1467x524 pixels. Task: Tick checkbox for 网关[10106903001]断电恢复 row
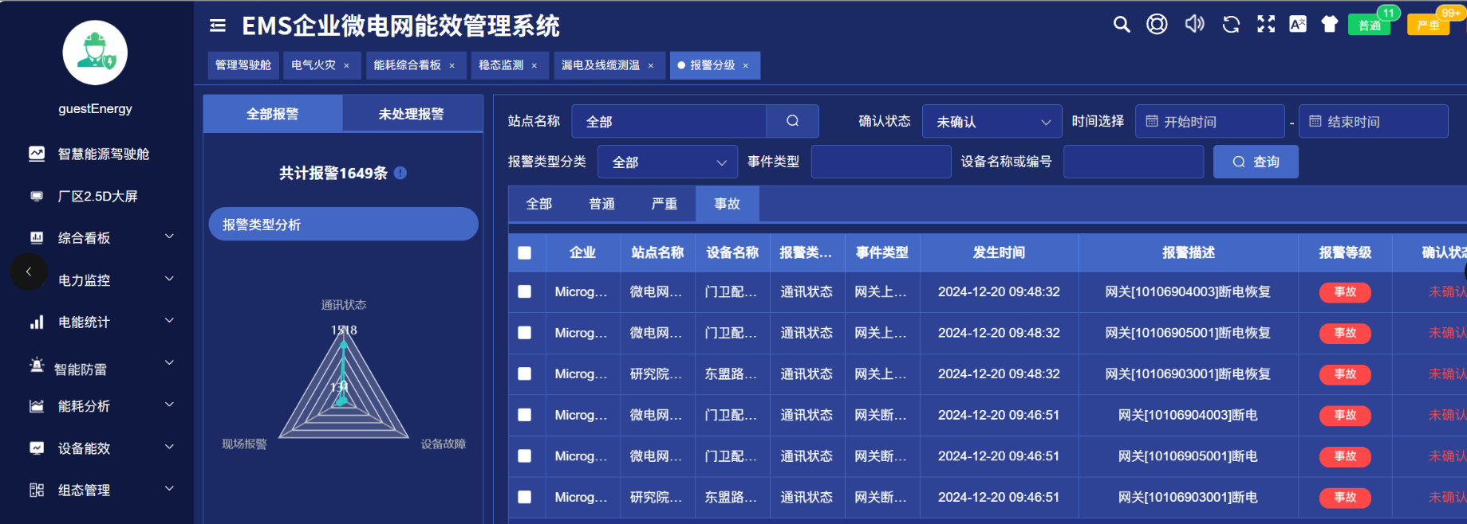pos(524,373)
